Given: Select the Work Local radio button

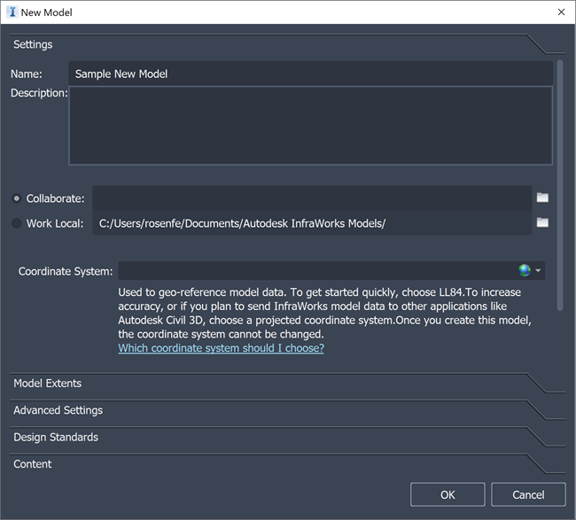Looking at the screenshot, I should coord(16,223).
